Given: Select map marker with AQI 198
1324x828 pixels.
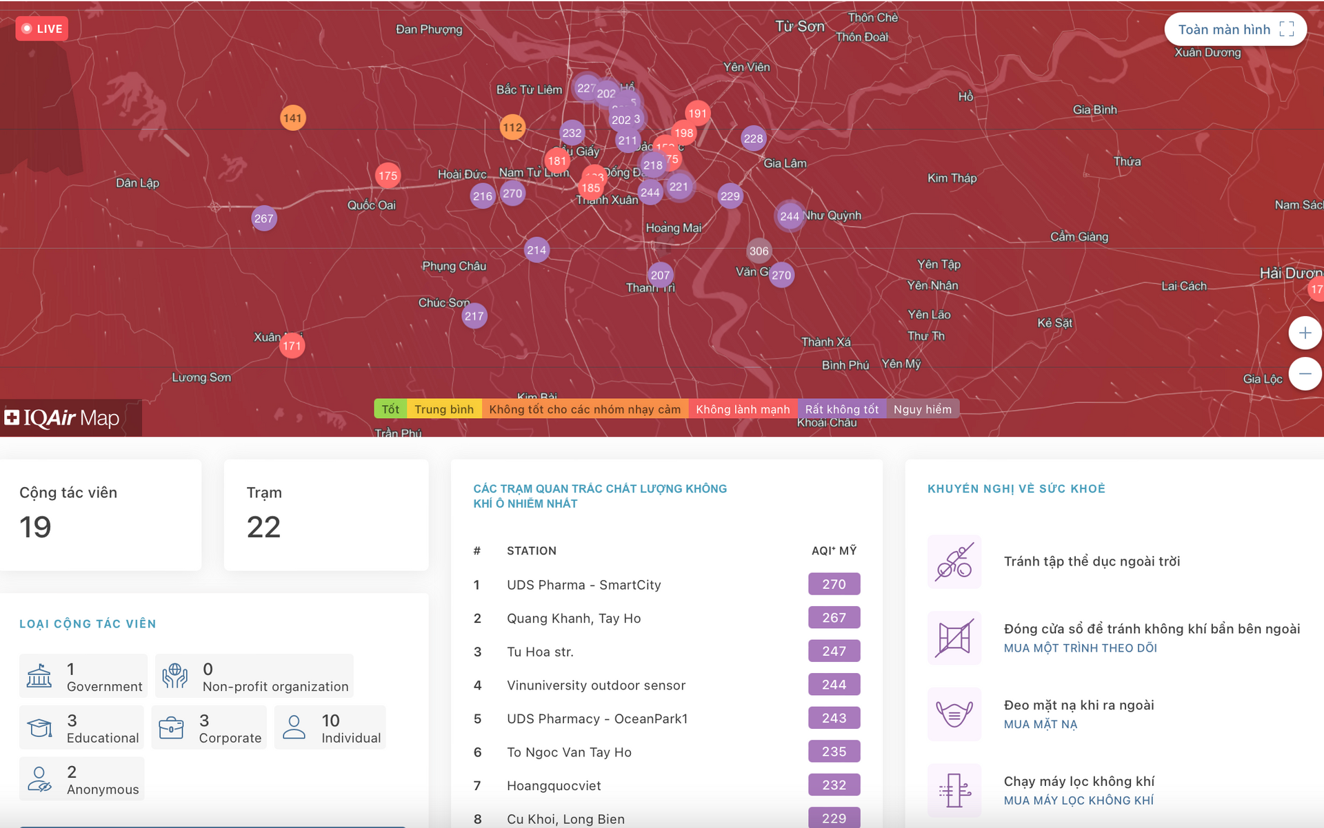Looking at the screenshot, I should (x=683, y=133).
